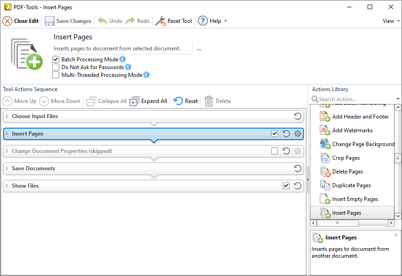
Task: Save Changes to the tool
Action: (68, 21)
